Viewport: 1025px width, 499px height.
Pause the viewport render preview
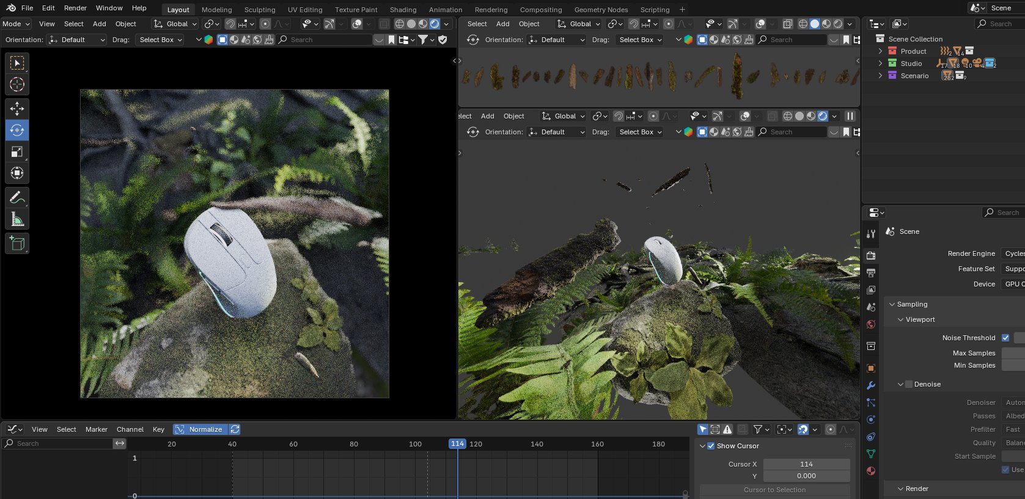click(850, 116)
